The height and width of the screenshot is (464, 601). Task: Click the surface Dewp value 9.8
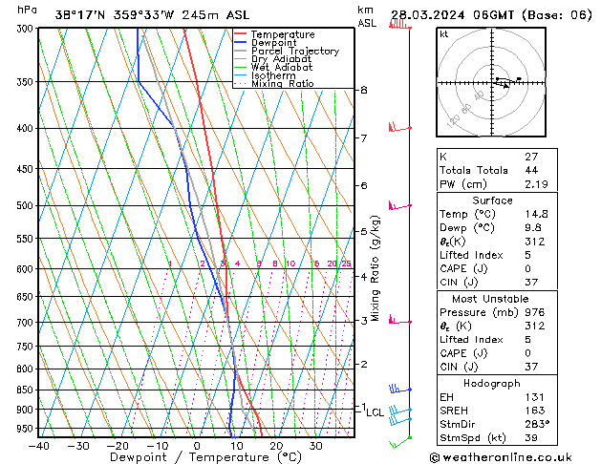533,228
